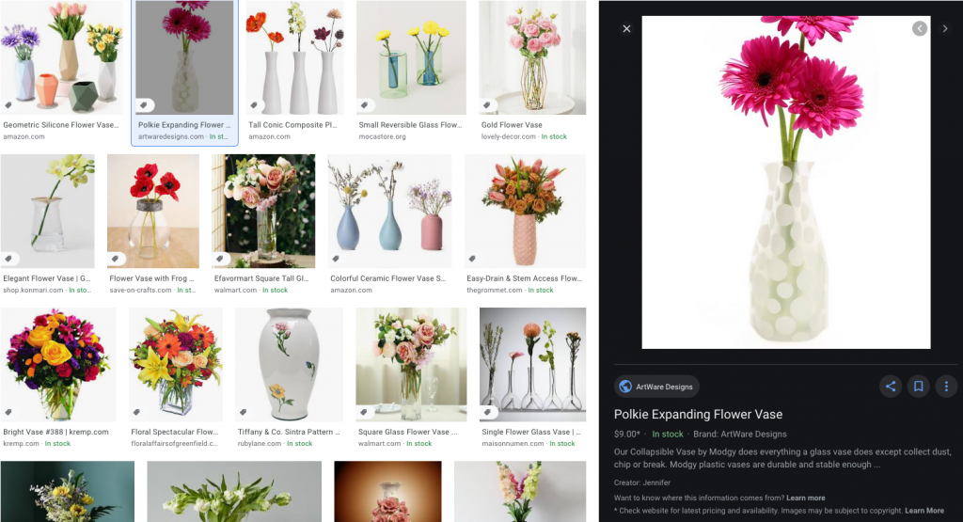
Task: Click maisonnumen.com source text
Action: pyautogui.click(x=513, y=443)
